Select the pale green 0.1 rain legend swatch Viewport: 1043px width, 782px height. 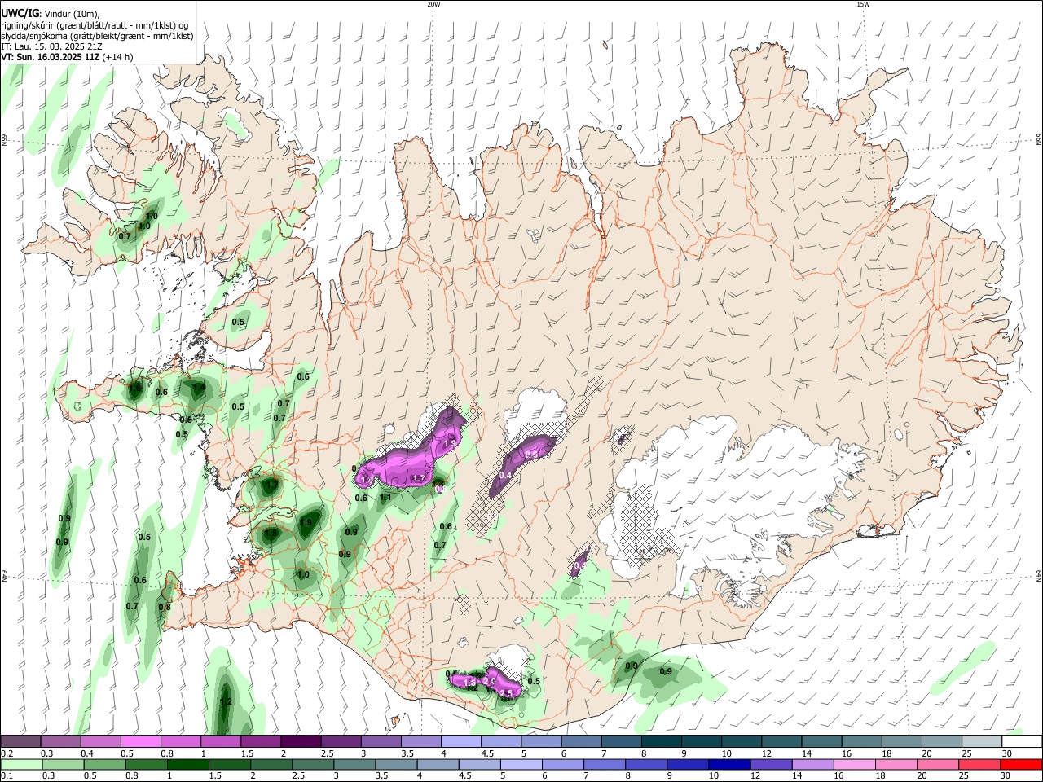[x=20, y=764]
